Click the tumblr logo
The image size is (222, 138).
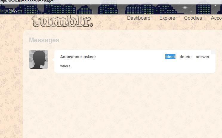[62, 21]
